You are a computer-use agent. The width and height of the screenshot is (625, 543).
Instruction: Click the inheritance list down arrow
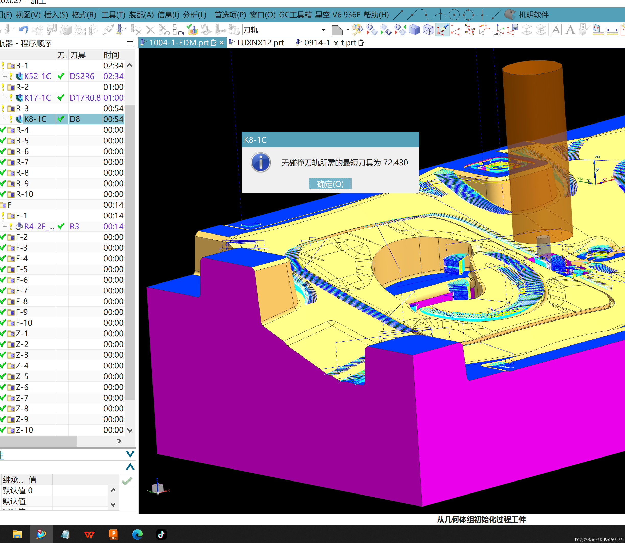tap(113, 504)
